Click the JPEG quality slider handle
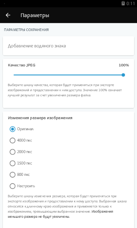The width and height of the screenshot is (137, 228). tap(123, 75)
